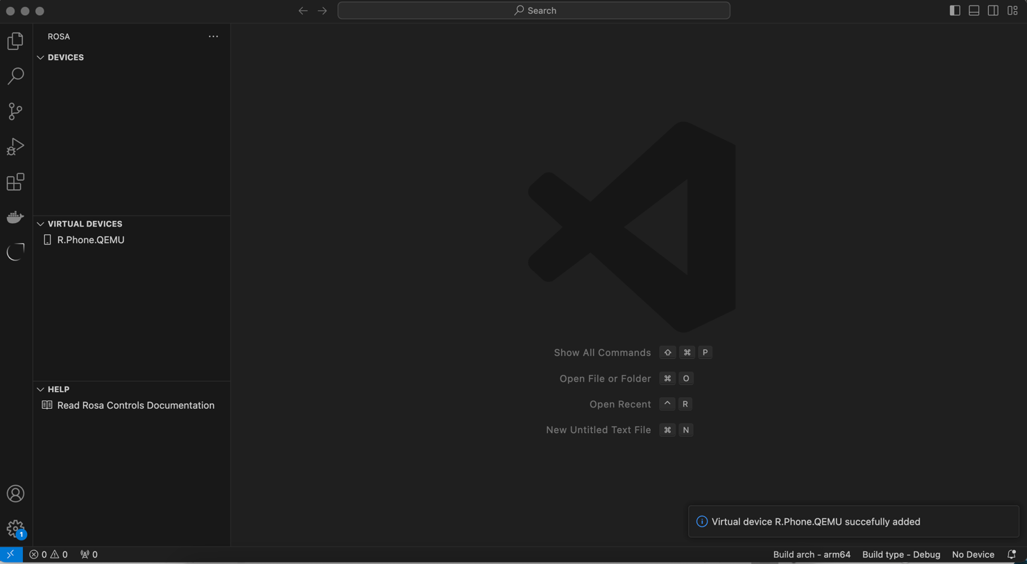Open the Extensions view

[15, 182]
